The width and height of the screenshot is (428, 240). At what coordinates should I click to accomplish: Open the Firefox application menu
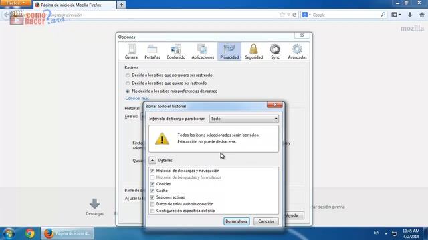15,3
